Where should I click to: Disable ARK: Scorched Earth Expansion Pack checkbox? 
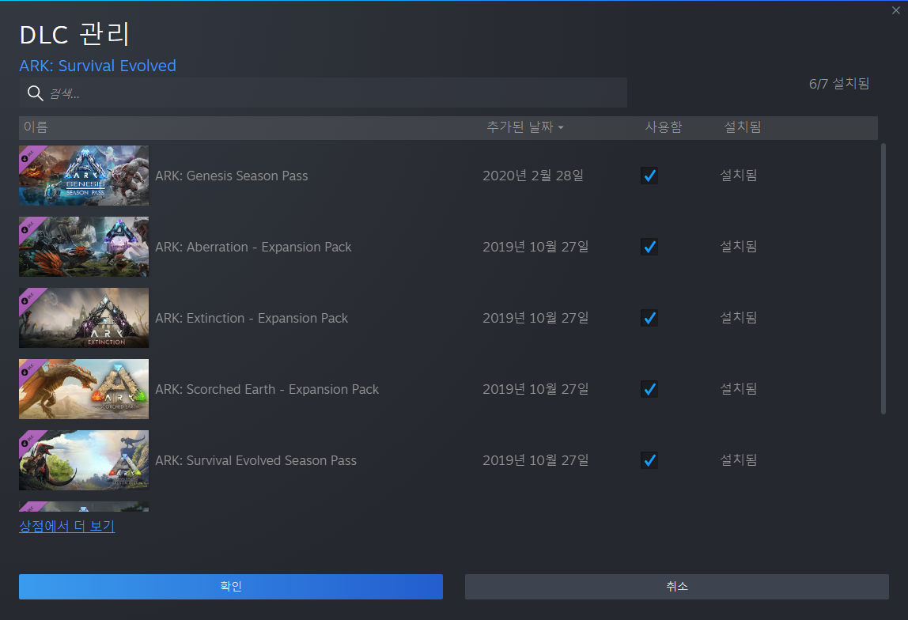(649, 389)
